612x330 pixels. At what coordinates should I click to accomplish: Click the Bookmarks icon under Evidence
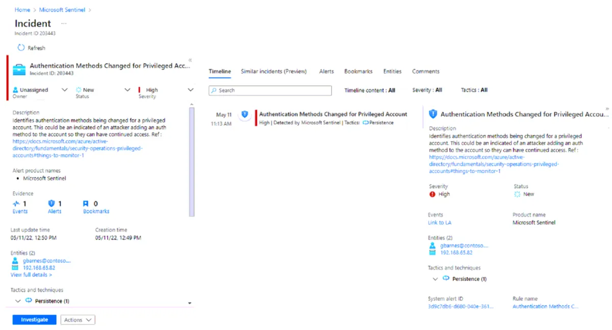[x=86, y=204]
